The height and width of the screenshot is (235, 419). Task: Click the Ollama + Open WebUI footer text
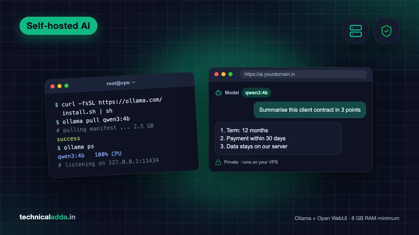click(347, 218)
